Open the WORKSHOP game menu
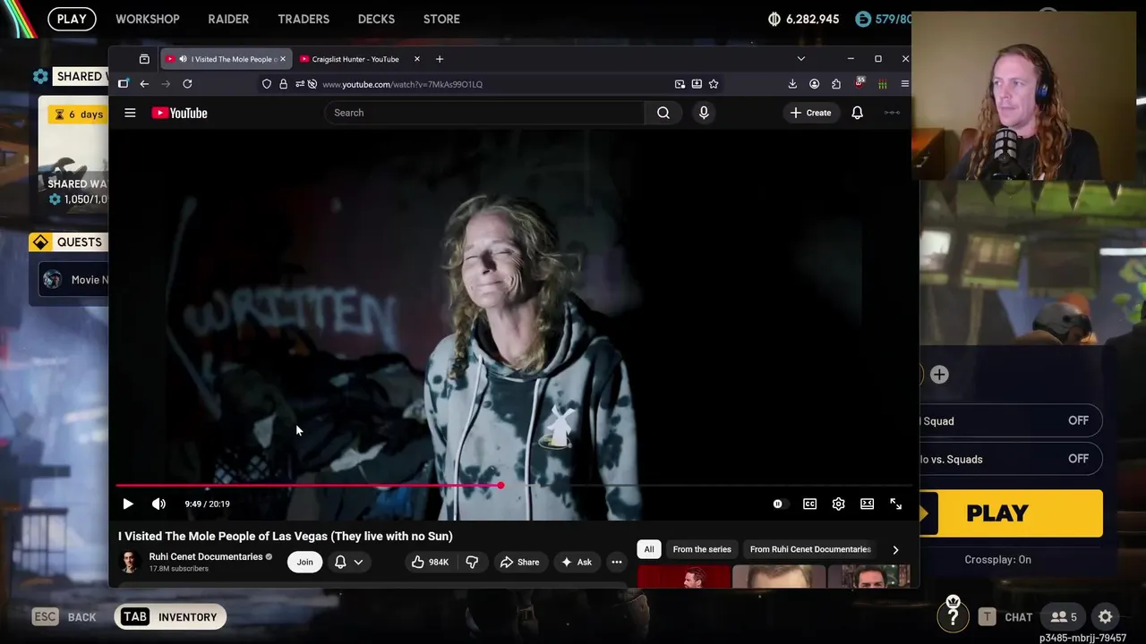 [148, 19]
